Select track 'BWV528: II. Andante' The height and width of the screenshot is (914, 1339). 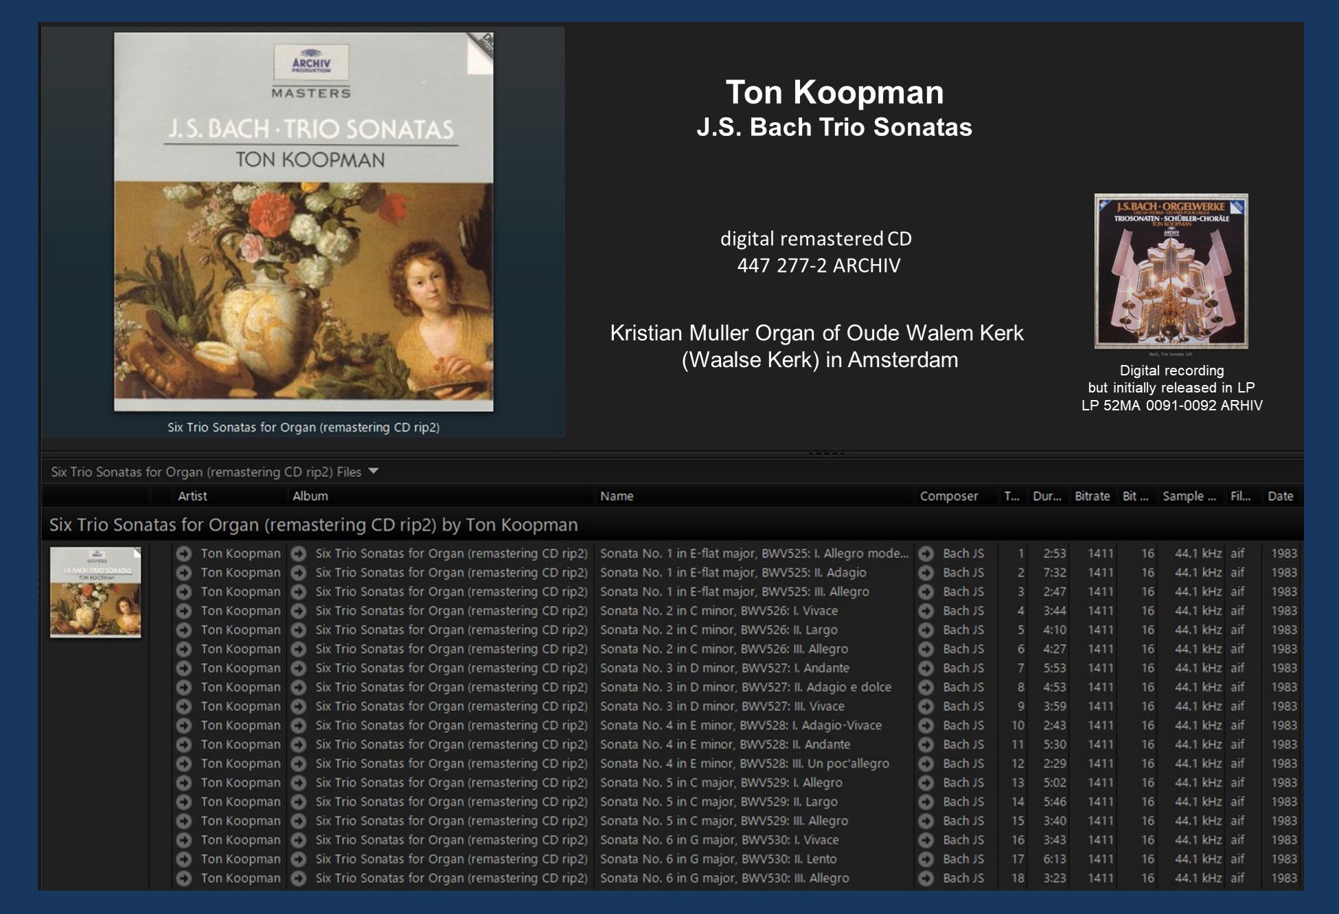725,745
